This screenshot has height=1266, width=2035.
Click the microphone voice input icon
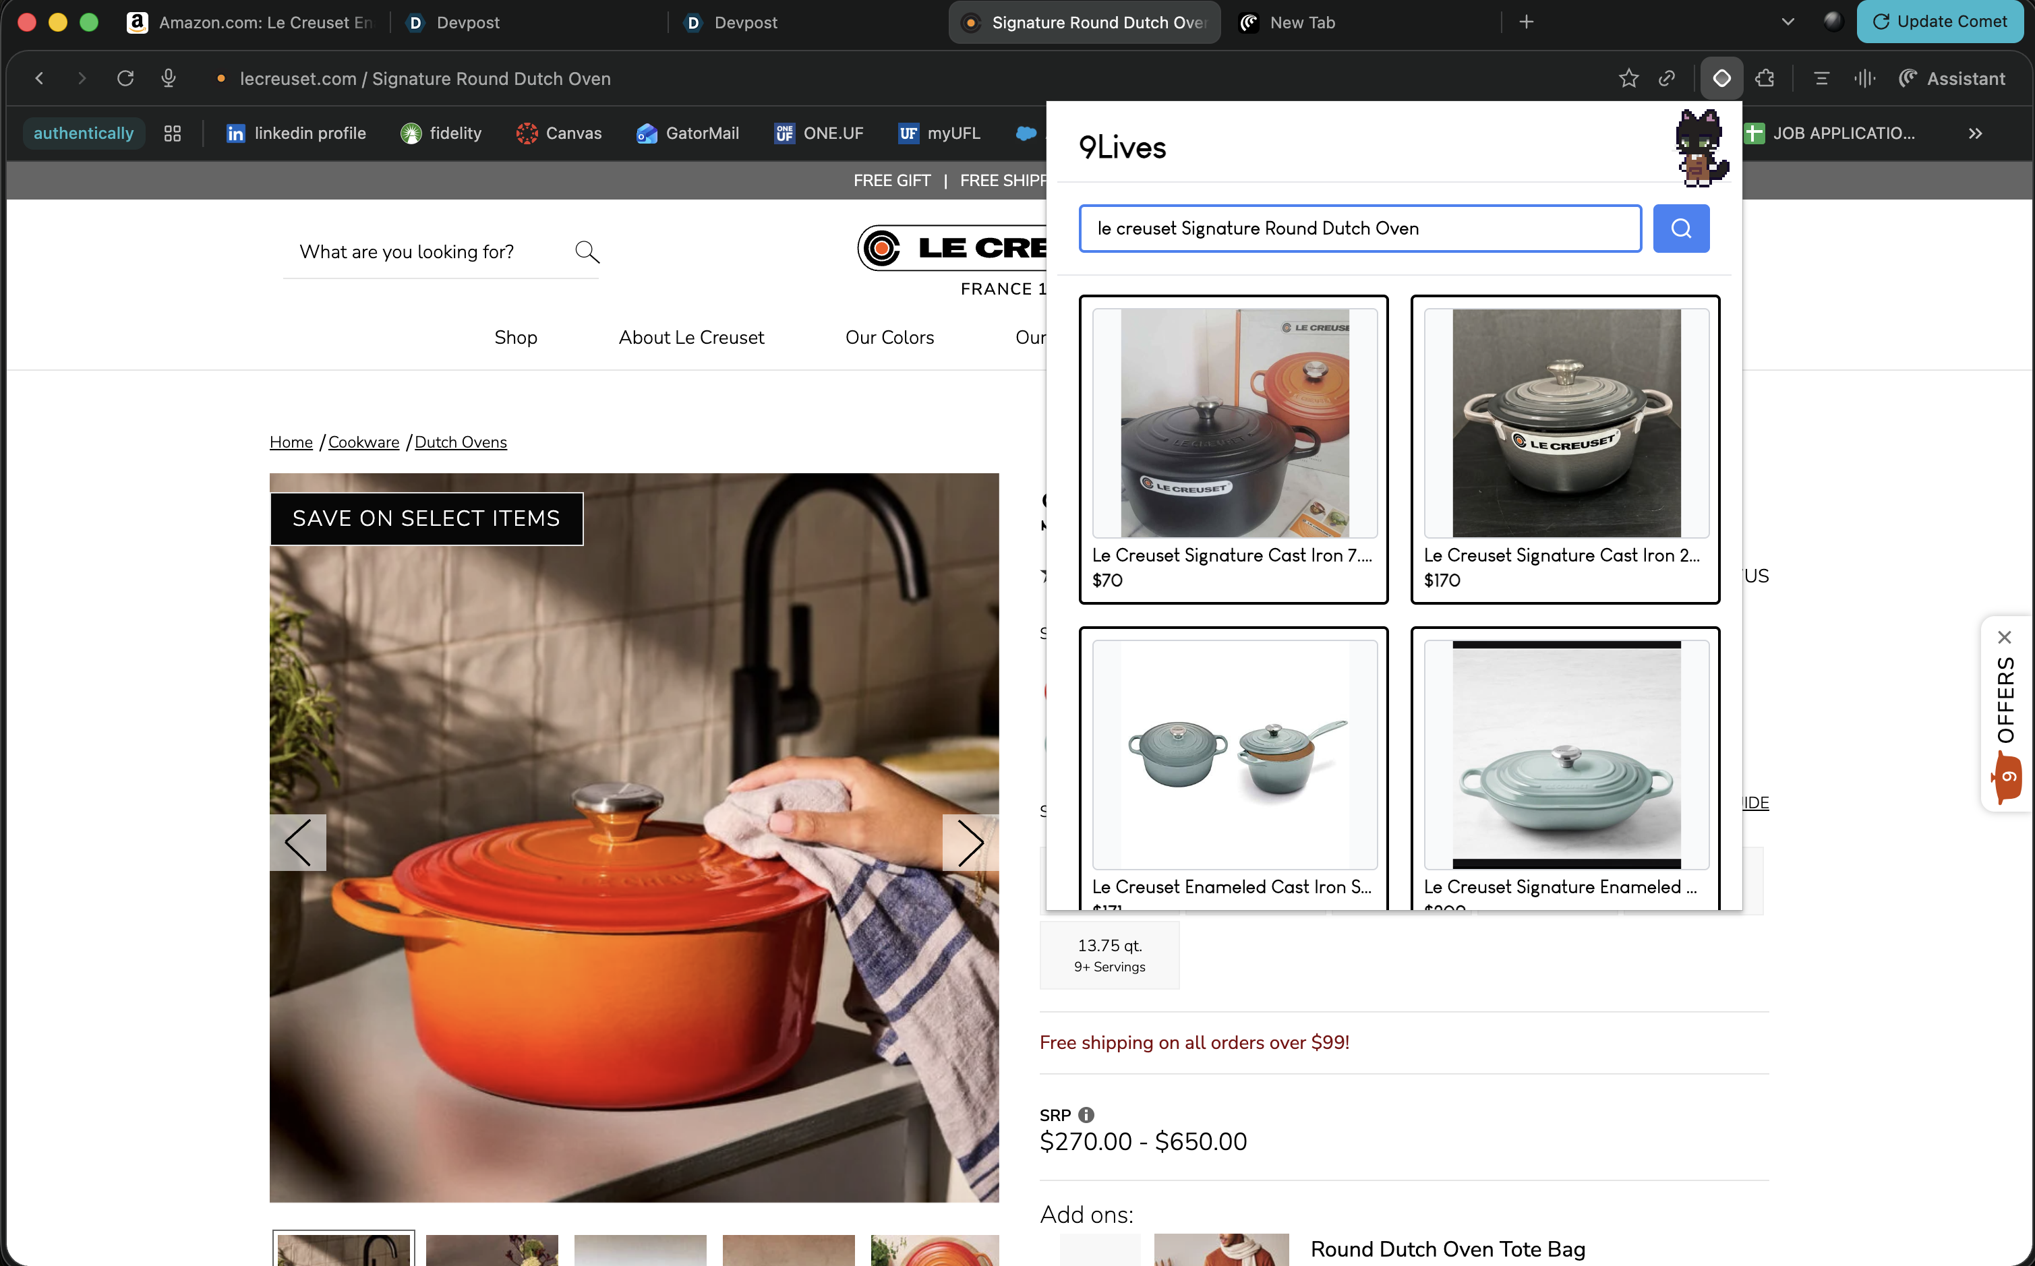(169, 78)
